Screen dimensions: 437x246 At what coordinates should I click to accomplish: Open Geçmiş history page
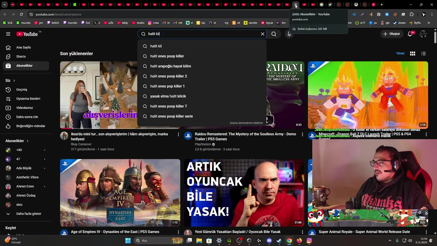click(26, 90)
